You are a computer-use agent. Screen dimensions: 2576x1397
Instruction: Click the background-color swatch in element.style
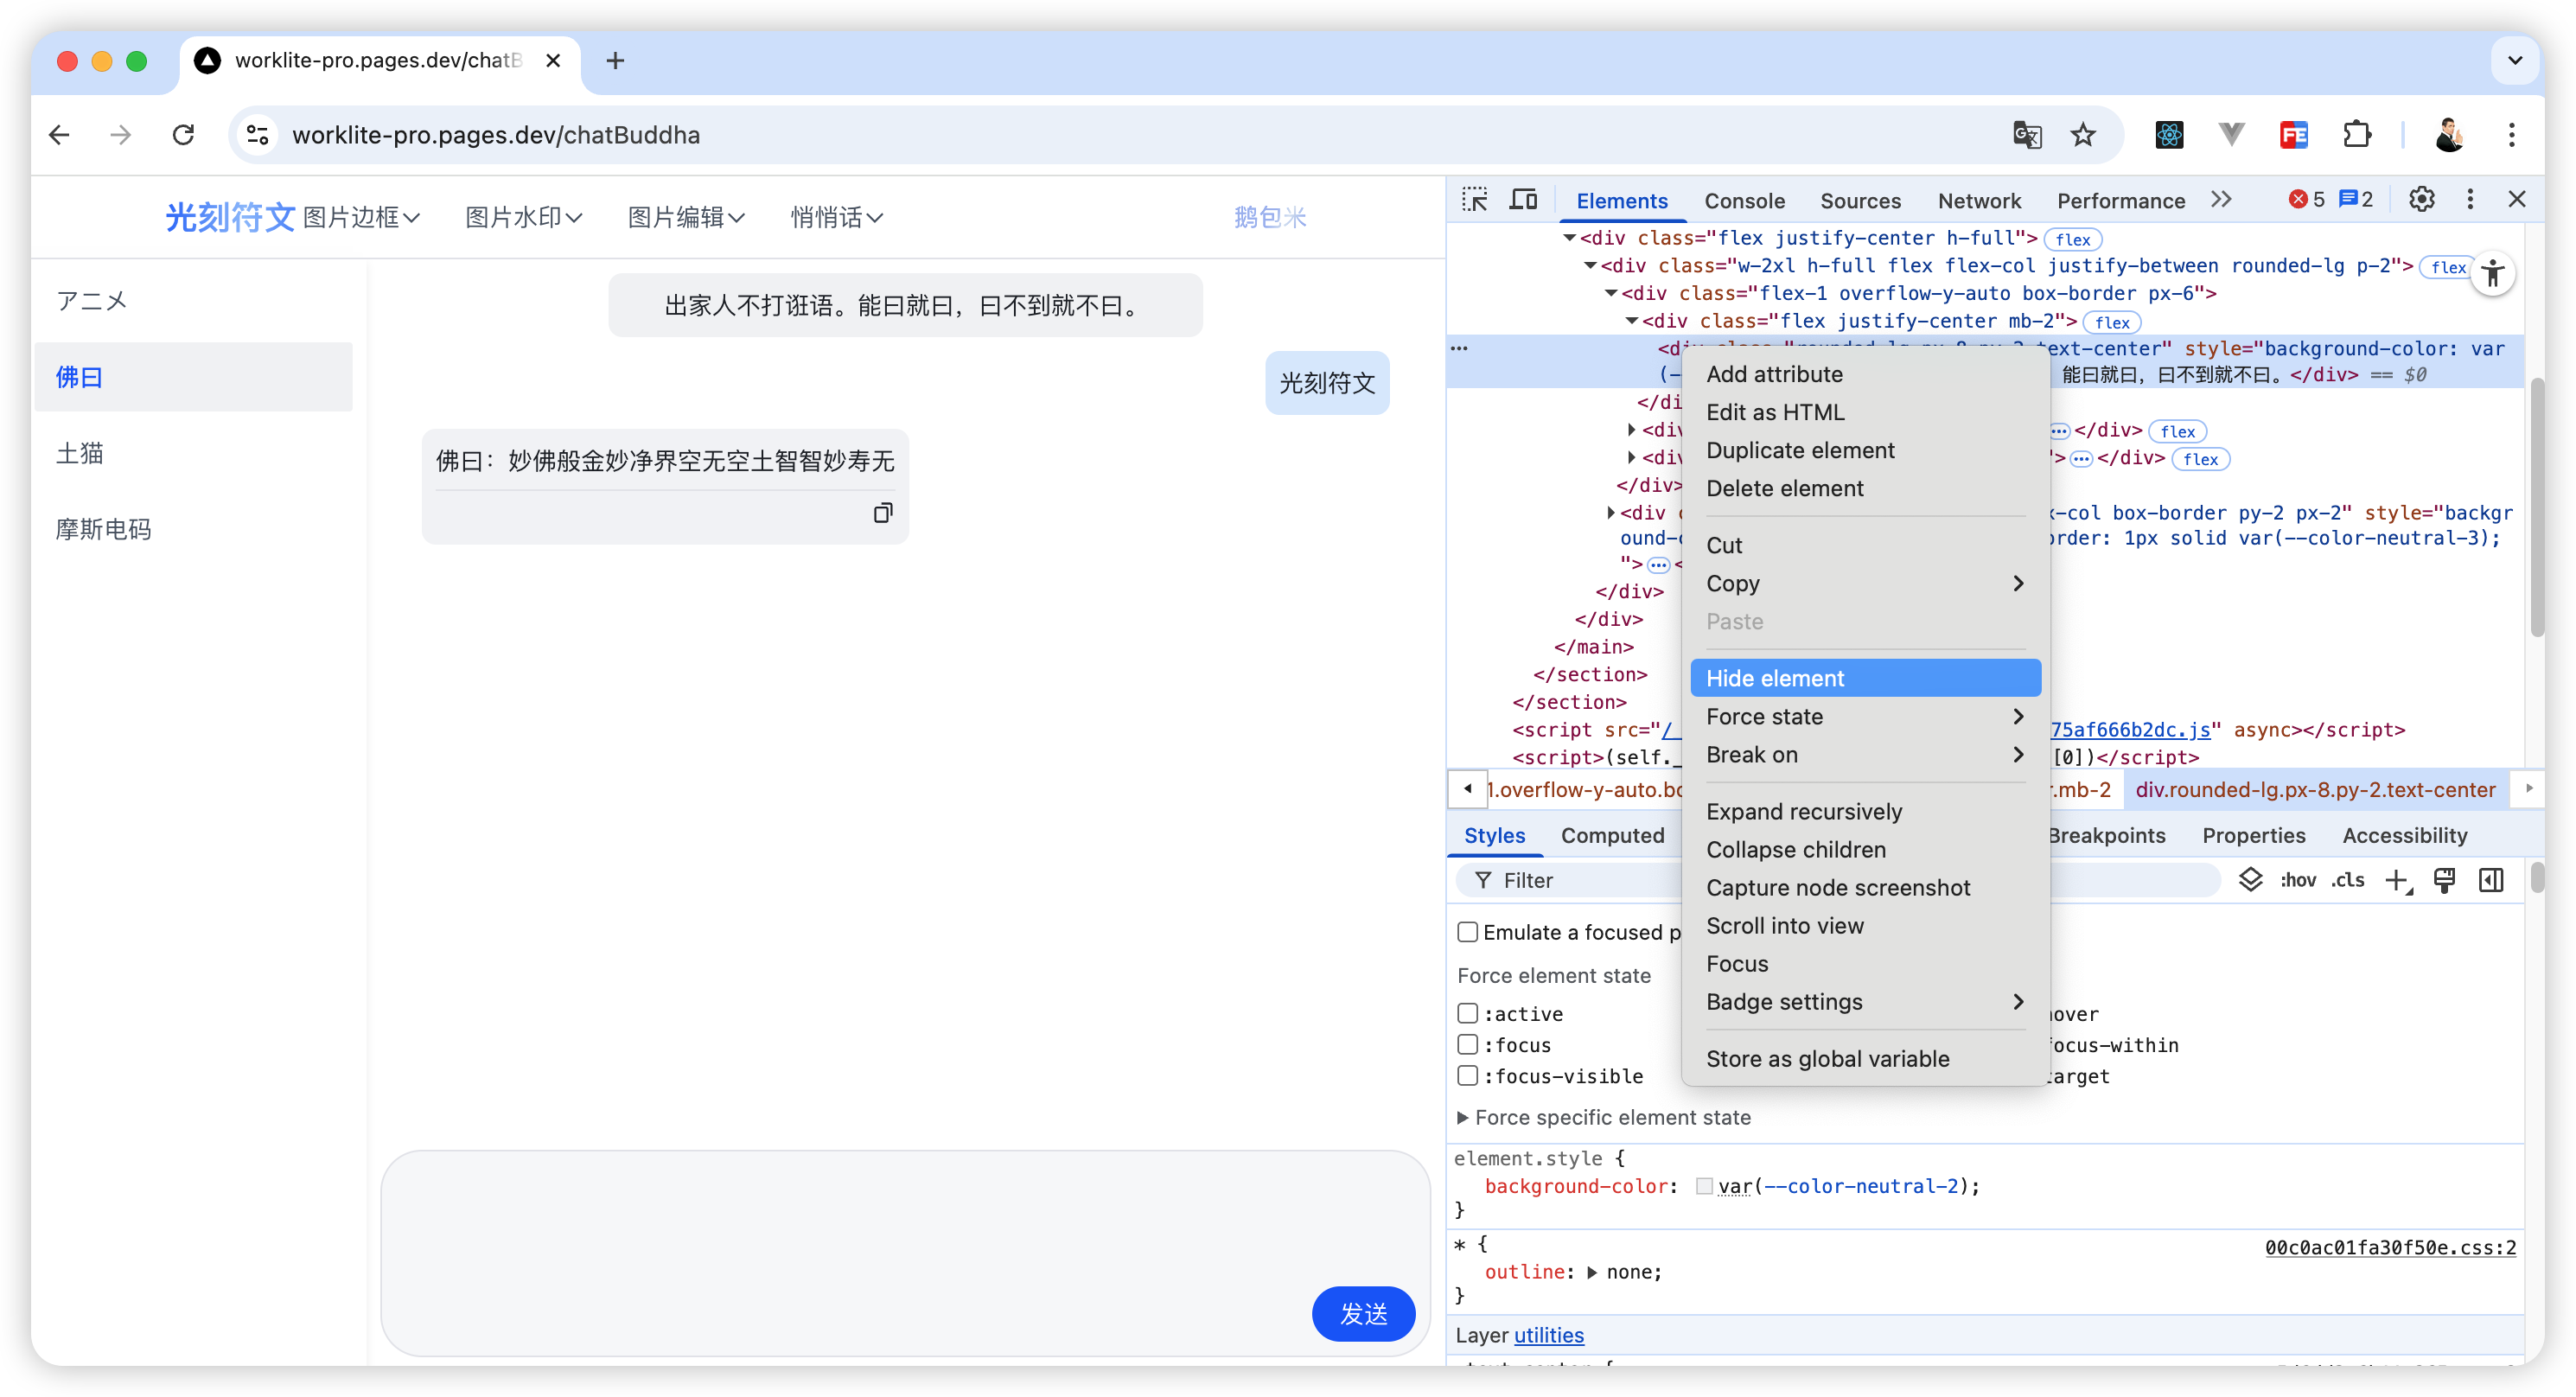point(1704,1187)
